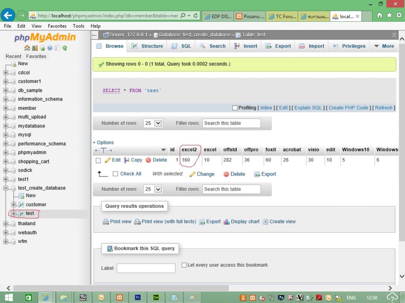405x303 pixels.
Task: Click the Favorites button in the phpMyAdmin sidebar
Action: [x=36, y=56]
